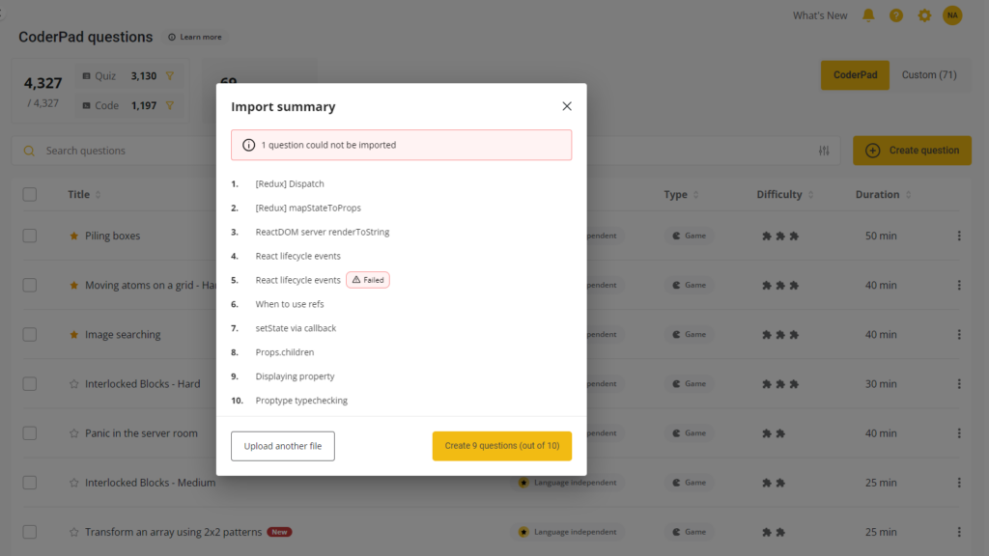The width and height of the screenshot is (989, 556).
Task: Click the NA user avatar
Action: click(x=952, y=15)
